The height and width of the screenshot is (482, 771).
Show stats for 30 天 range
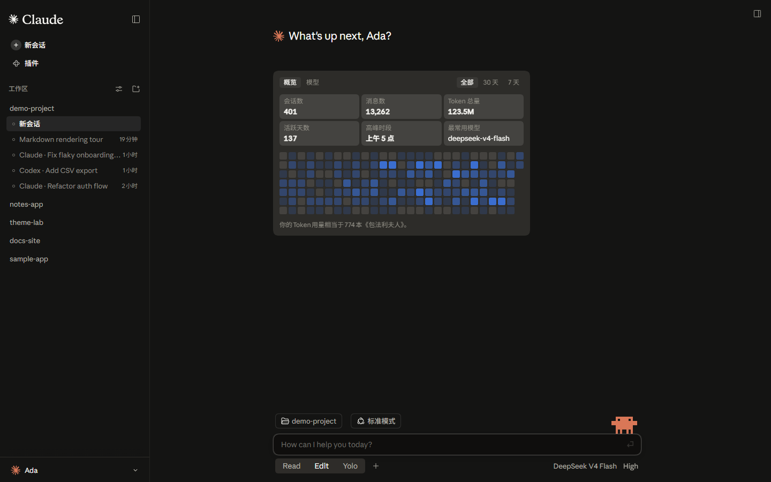tap(490, 82)
